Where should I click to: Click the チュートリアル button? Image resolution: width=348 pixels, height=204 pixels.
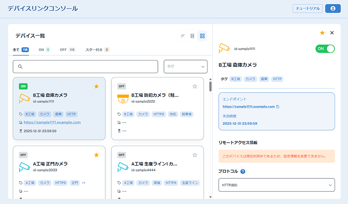308,8
